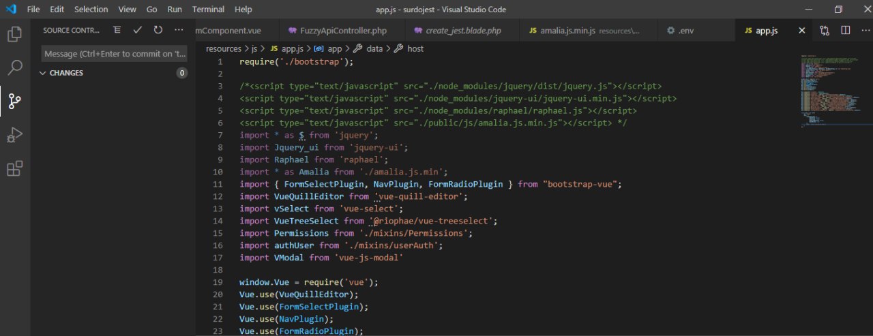Switch to create_jest.blade.php tab
Screen dimensions: 873x336
coord(463,31)
